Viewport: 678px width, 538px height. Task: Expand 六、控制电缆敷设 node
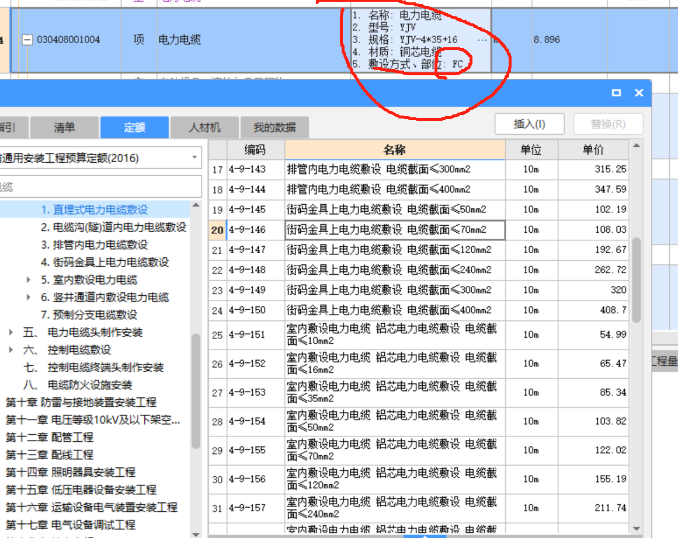11,350
